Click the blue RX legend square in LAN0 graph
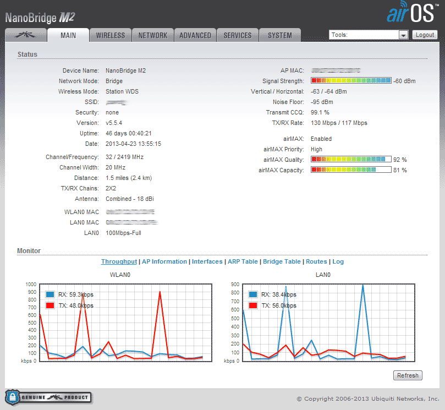445x410 pixels. pyautogui.click(x=253, y=294)
